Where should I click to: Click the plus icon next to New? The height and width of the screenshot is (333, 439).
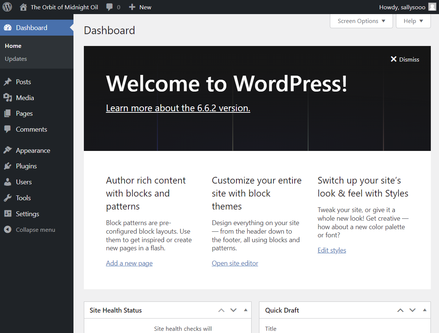coord(132,7)
